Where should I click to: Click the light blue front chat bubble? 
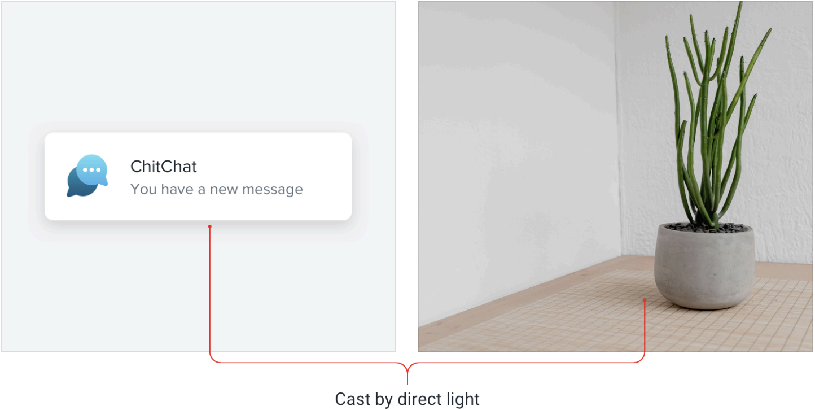click(x=92, y=170)
